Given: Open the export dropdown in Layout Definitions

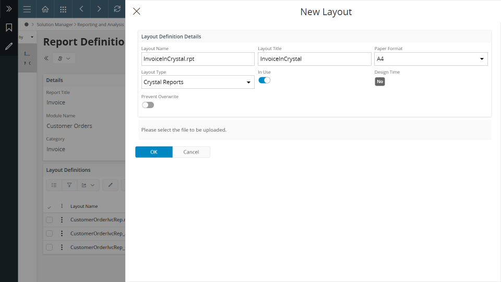Looking at the screenshot, I should (88, 185).
